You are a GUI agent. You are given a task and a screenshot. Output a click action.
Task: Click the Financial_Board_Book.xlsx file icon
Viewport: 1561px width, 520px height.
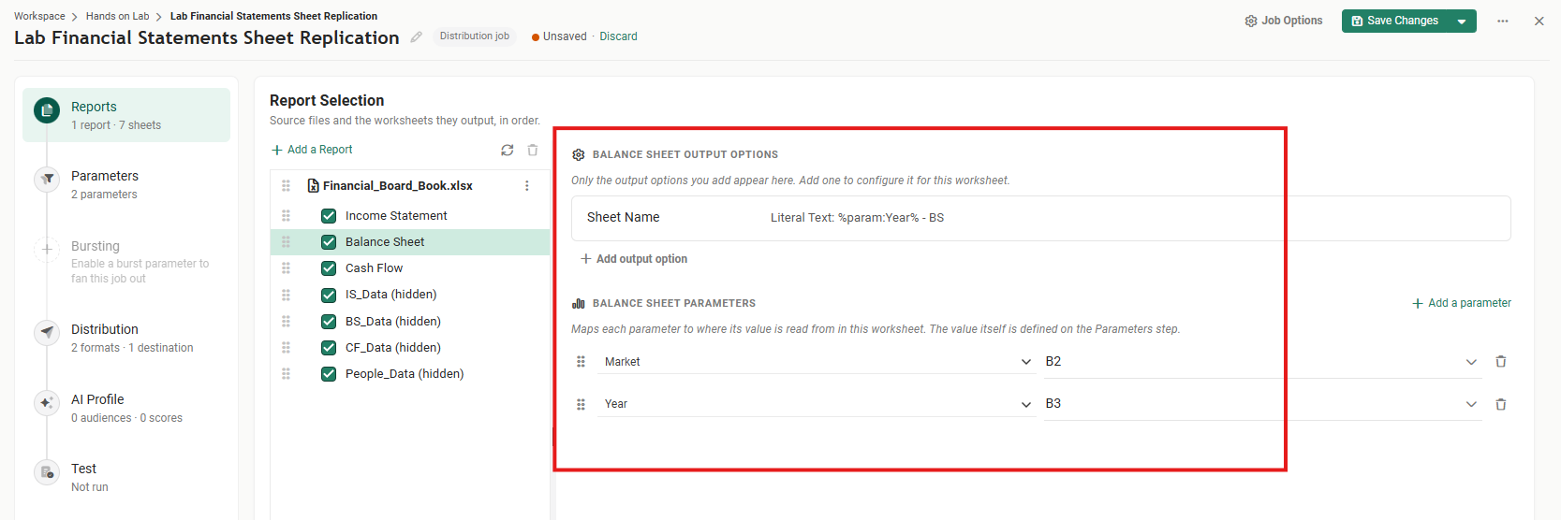click(314, 186)
